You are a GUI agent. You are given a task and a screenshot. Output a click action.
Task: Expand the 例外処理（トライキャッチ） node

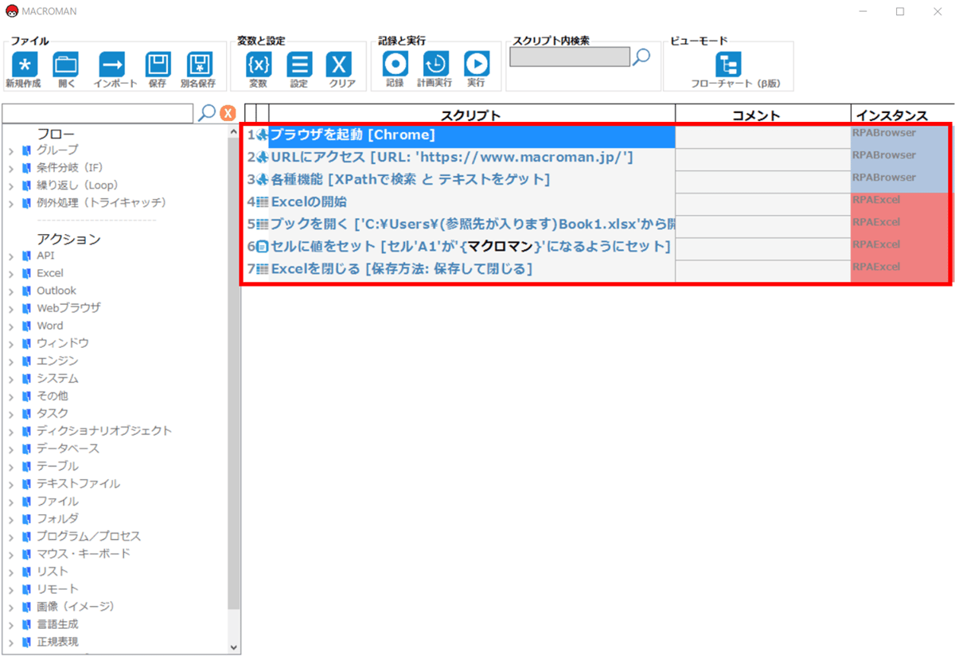[11, 202]
